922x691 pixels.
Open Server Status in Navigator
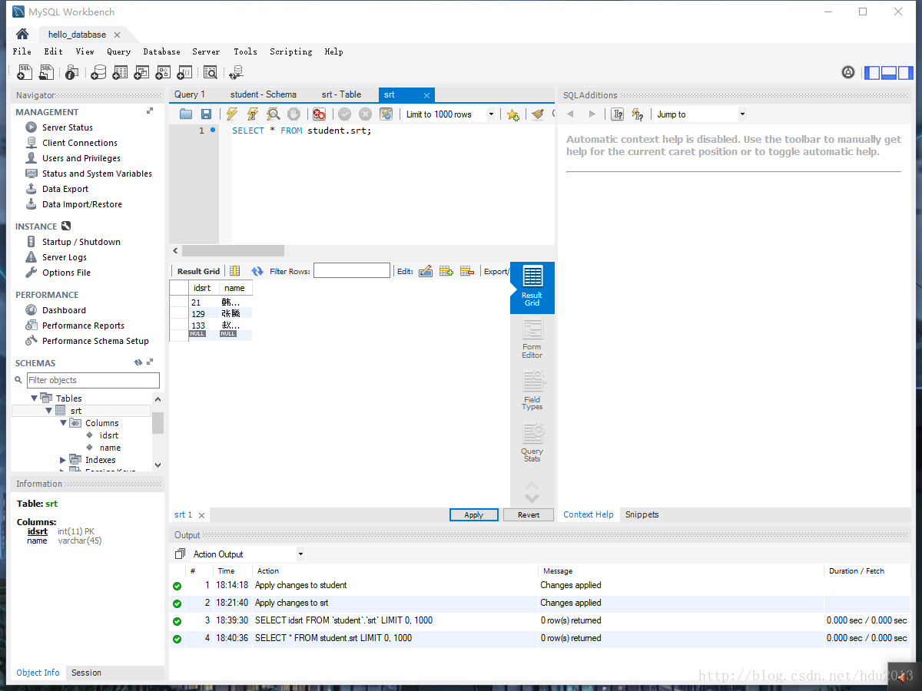tap(68, 127)
